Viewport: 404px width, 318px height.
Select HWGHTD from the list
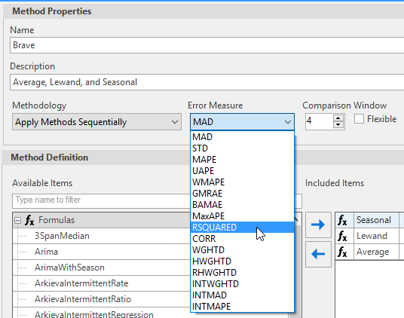tap(242, 261)
